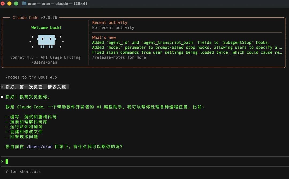The height and width of the screenshot is (179, 289).
Task: Toggle the Recent activity section header
Action: coord(110,22)
